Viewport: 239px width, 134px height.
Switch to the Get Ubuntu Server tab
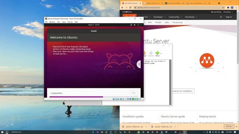(x=131, y=3)
